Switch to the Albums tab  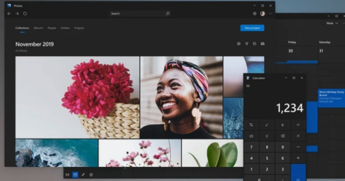click(x=38, y=28)
